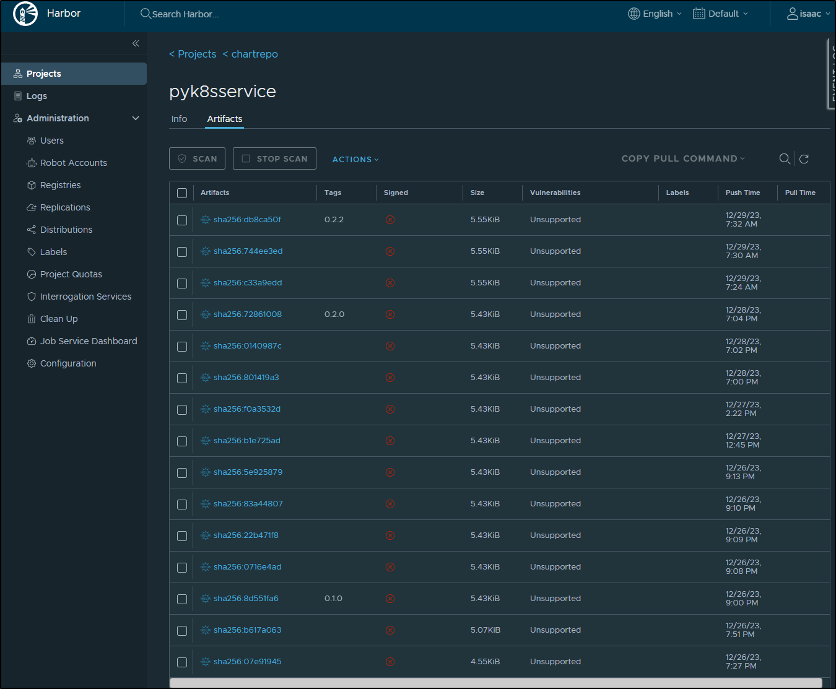The height and width of the screenshot is (689, 836).
Task: Click the Harbor logo icon
Action: (x=25, y=14)
